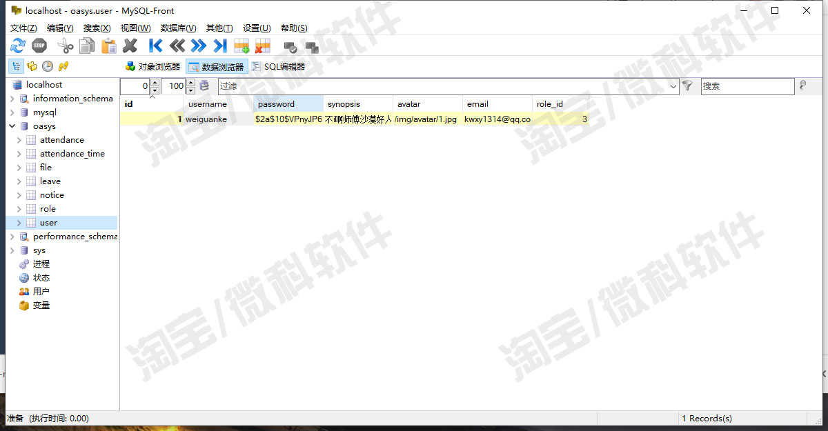This screenshot has width=828, height=431.
Task: Decrease the row limit stepper
Action: 190,90
